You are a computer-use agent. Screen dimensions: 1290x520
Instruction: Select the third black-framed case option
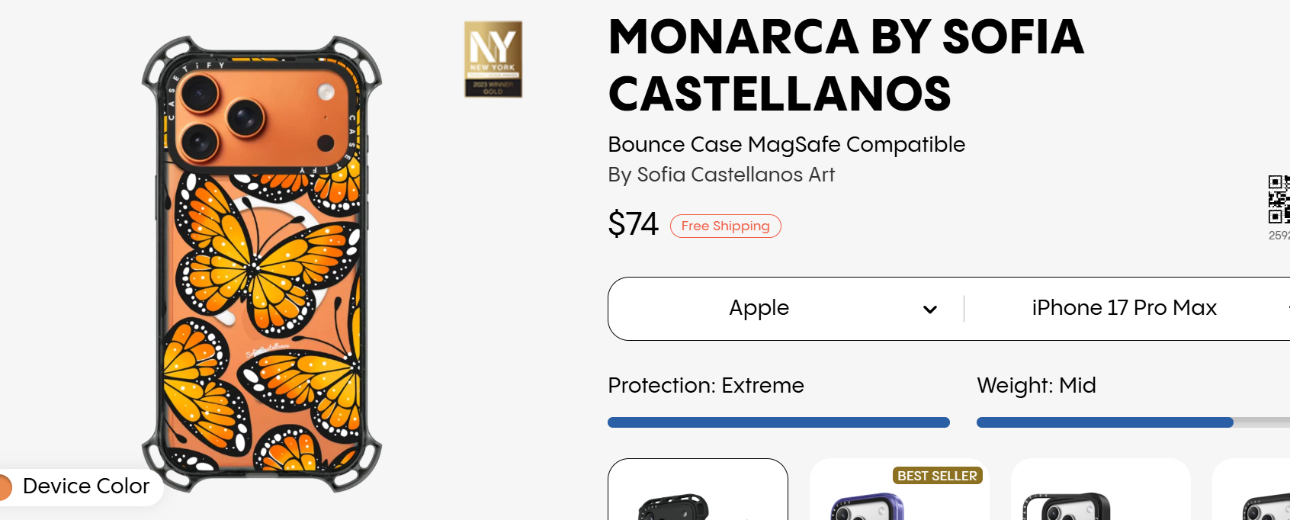click(x=1099, y=490)
